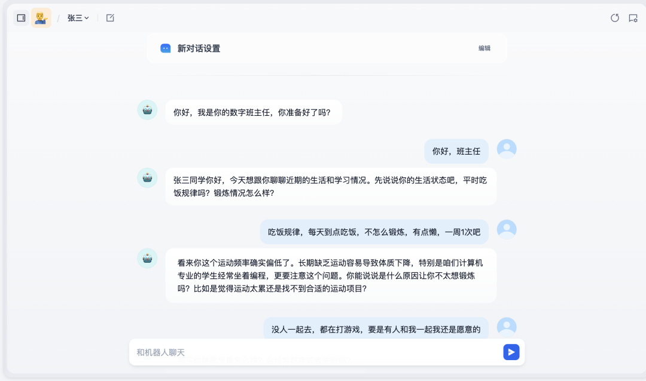Toggle the sidebar panel icon
Screen dimensions: 646x381
click(21, 18)
